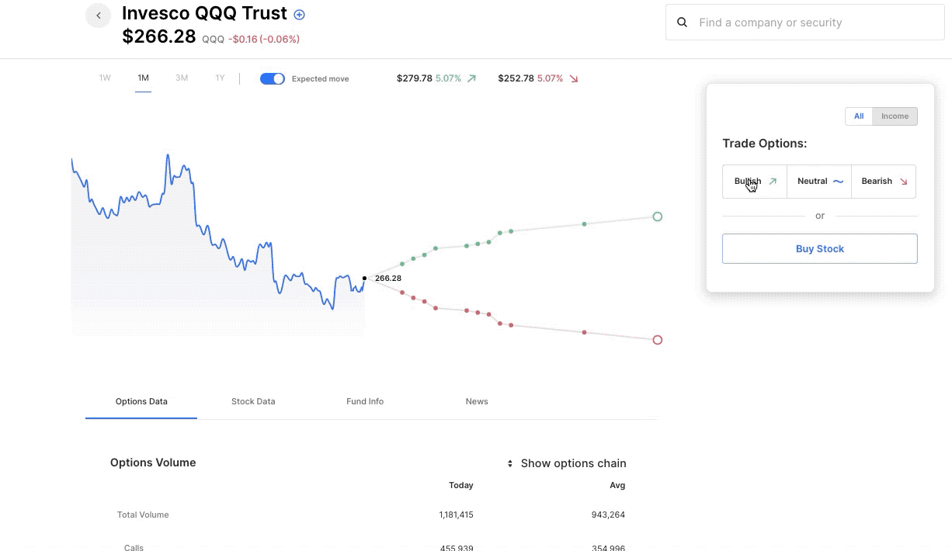Switch to the Stock Data tab
The width and height of the screenshot is (952, 551).
point(253,401)
